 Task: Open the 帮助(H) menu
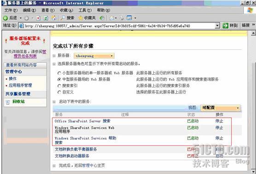click(104, 10)
